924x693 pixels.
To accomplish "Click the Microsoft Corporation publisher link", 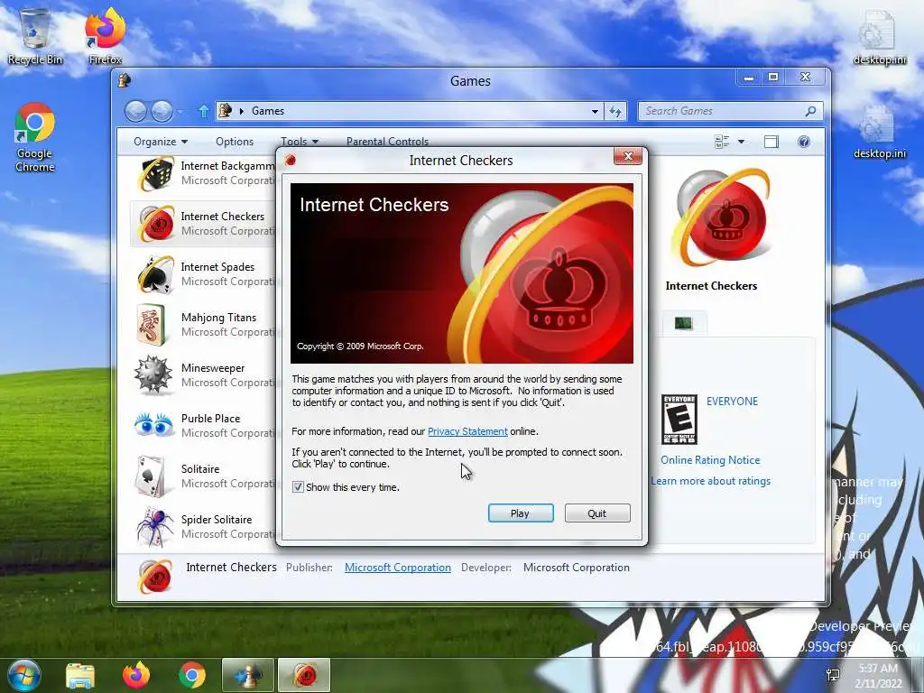I will coord(398,568).
